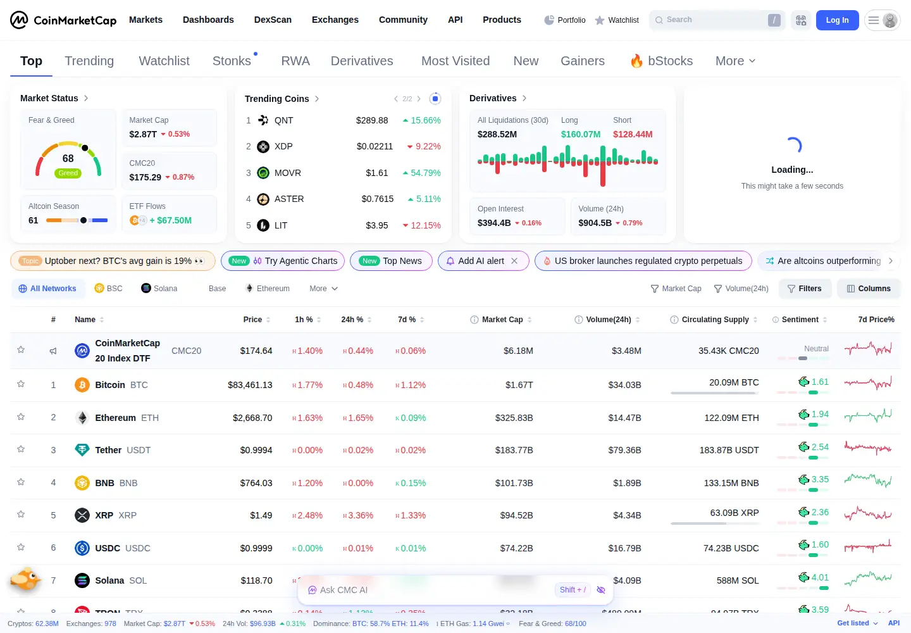The width and height of the screenshot is (911, 633).
Task: Open Trending Coins section heading
Action: [x=282, y=99]
